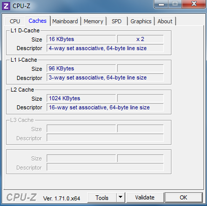Click the L2 Cache '1024 KBytes' field
The image size is (207, 206).
[81, 98]
